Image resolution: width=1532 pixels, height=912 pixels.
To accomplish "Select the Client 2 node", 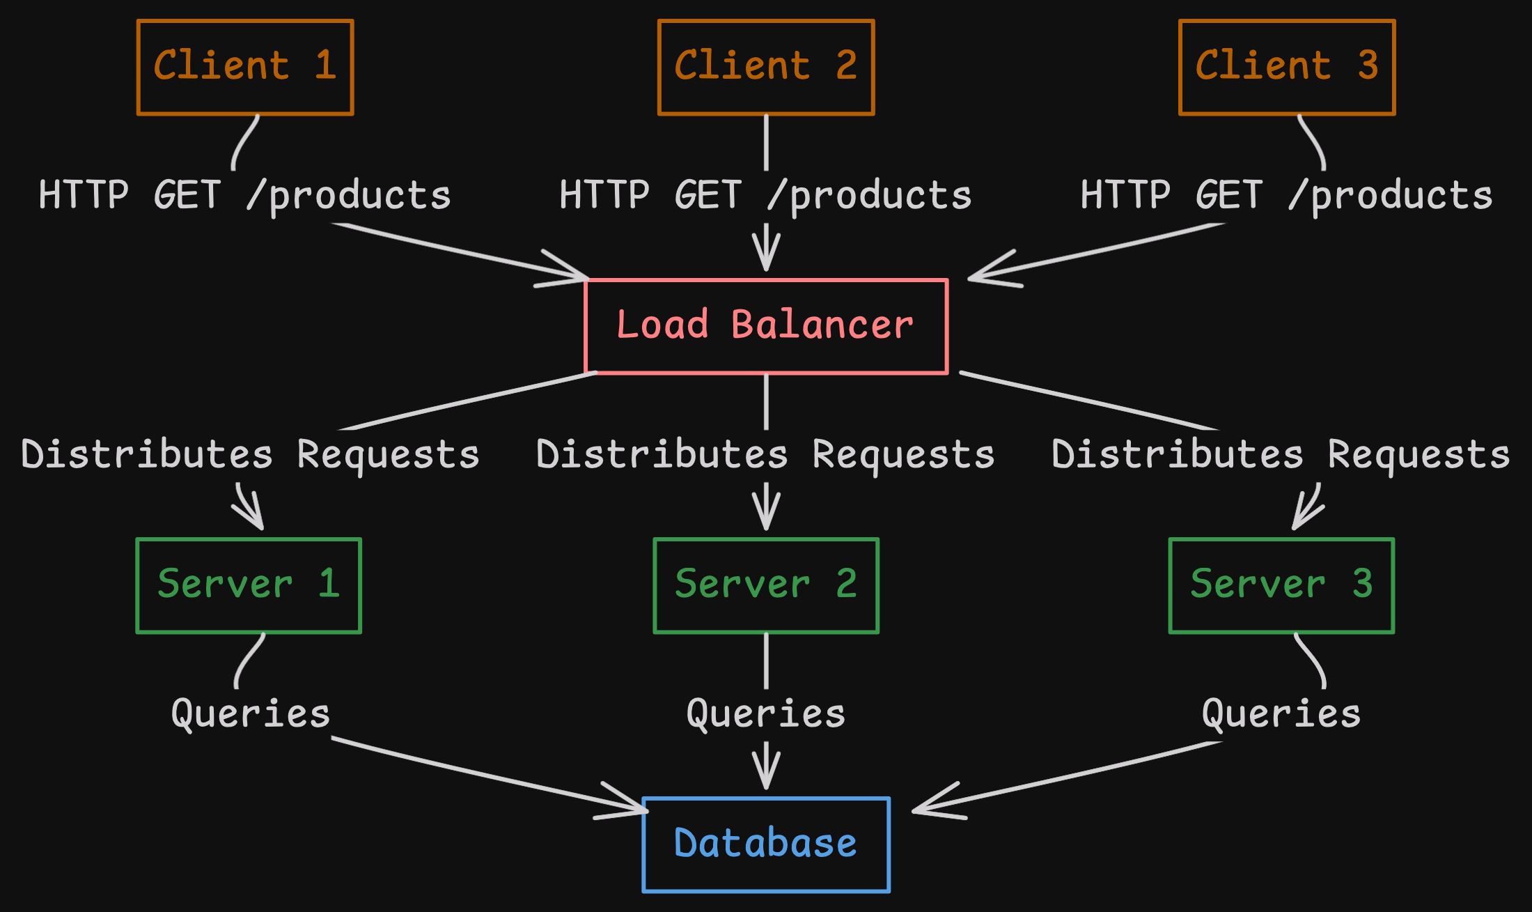I will click(x=766, y=66).
